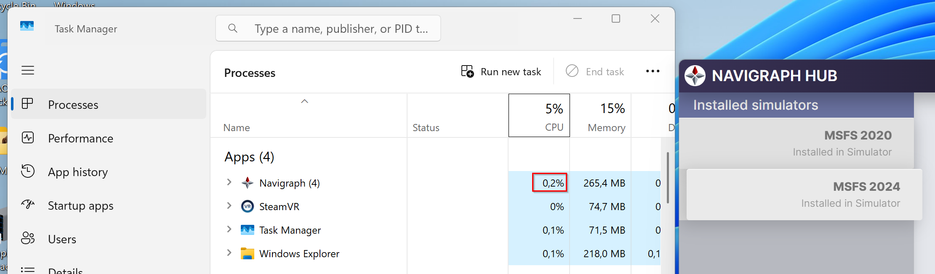Switch to the Processes page
Viewport: 935px width, 274px height.
pos(109,104)
